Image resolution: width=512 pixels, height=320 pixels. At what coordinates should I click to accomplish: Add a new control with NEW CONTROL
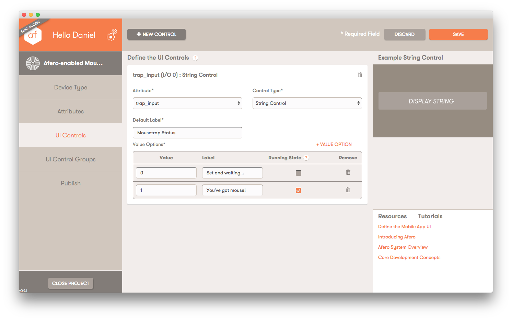[x=156, y=34]
